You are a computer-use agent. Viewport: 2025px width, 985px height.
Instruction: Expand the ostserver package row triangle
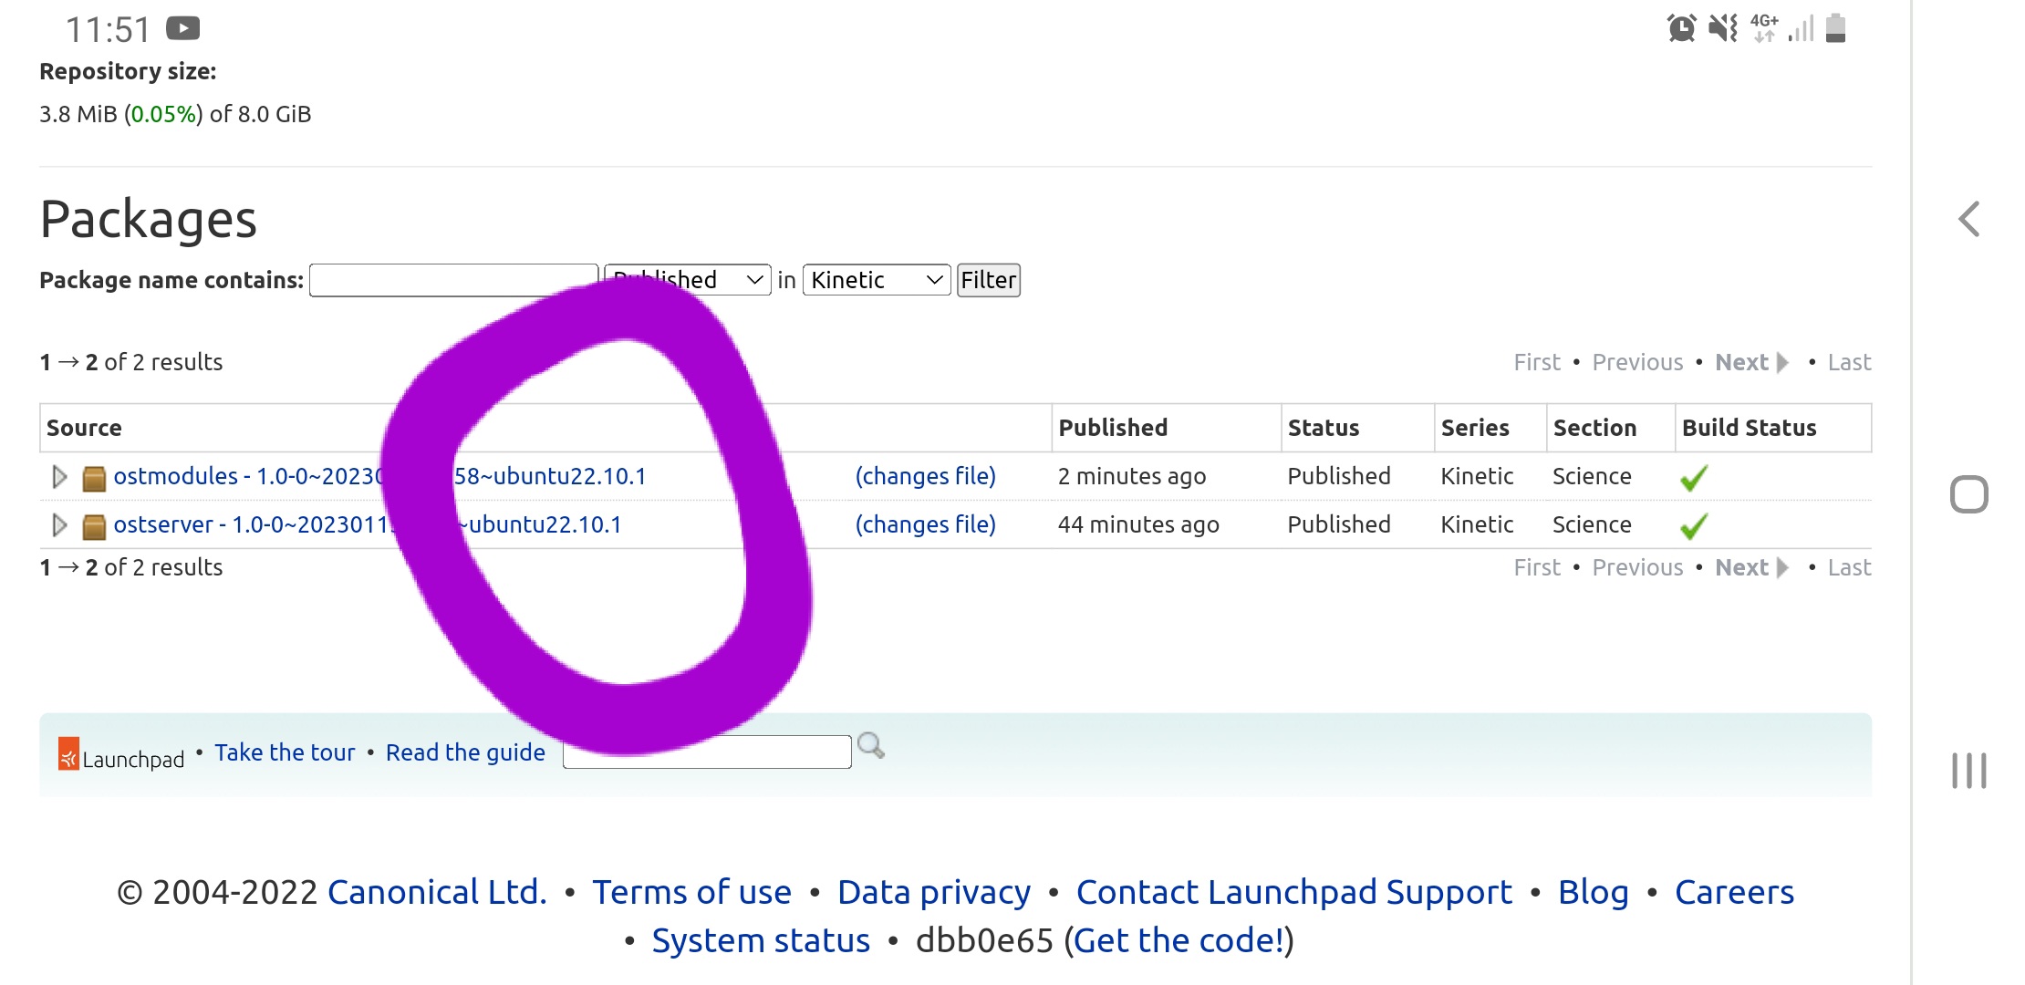59,525
